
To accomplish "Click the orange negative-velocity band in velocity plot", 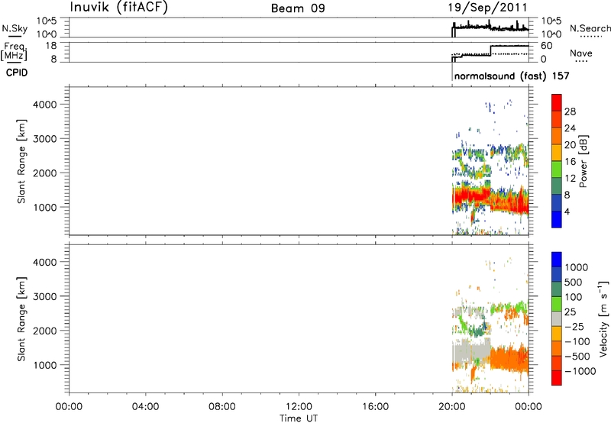I will (509, 358).
